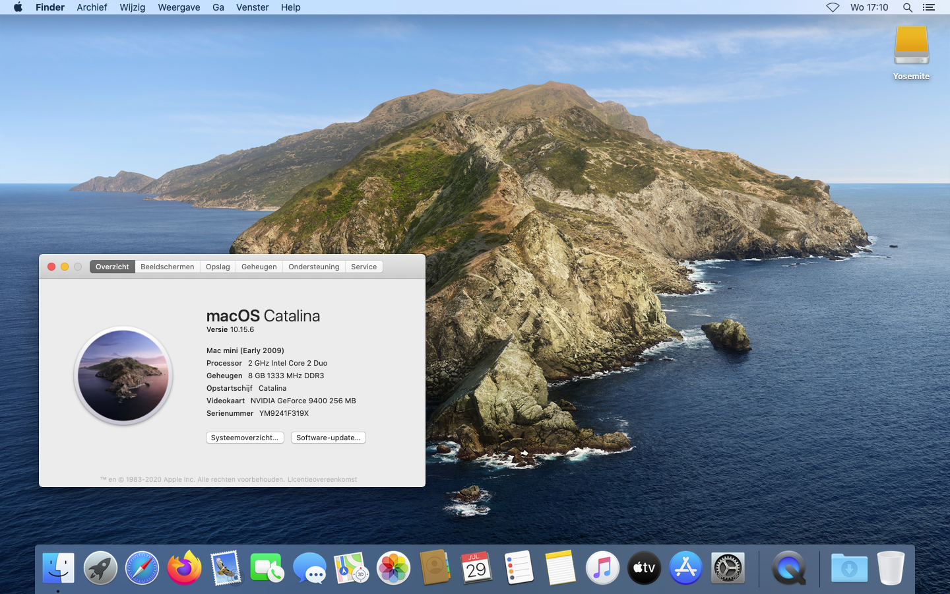Viewport: 950px width, 594px height.
Task: Open the Weergave menu
Action: point(179,7)
